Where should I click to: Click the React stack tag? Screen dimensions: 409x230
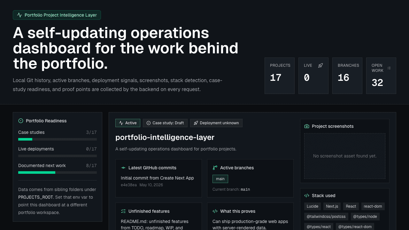351,206
